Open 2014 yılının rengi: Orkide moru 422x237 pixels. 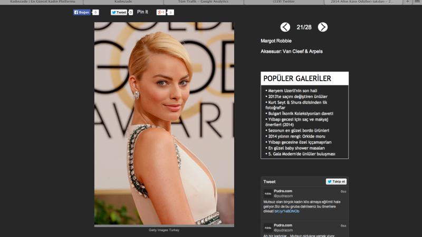click(296, 136)
